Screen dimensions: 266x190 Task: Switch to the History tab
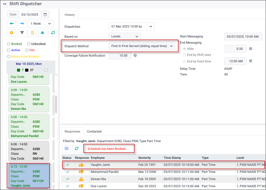70,15
